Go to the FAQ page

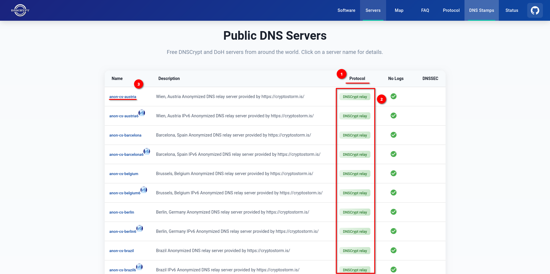click(425, 10)
